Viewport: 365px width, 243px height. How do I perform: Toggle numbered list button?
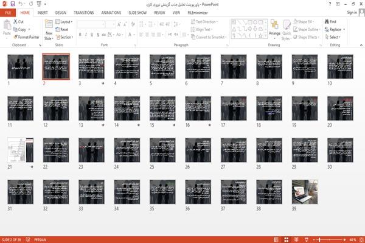pos(150,24)
